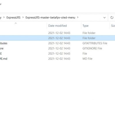Expand the chevron after ExpressLRS-master-betafpv-oled-menu
This screenshot has height=115, width=115.
pos(78,18)
